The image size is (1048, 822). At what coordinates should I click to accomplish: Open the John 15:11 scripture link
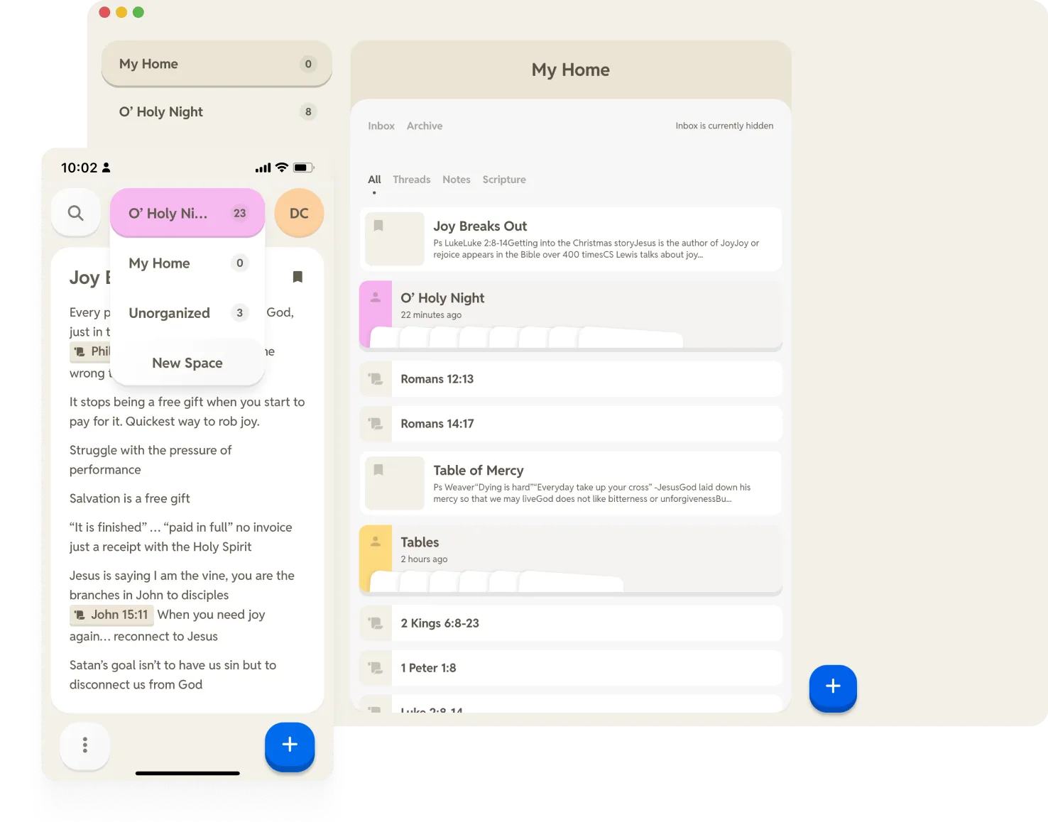[x=111, y=615]
